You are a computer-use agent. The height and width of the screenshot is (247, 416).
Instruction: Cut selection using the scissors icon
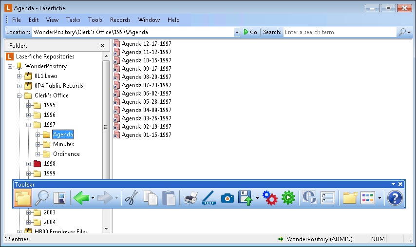[x=132, y=198]
